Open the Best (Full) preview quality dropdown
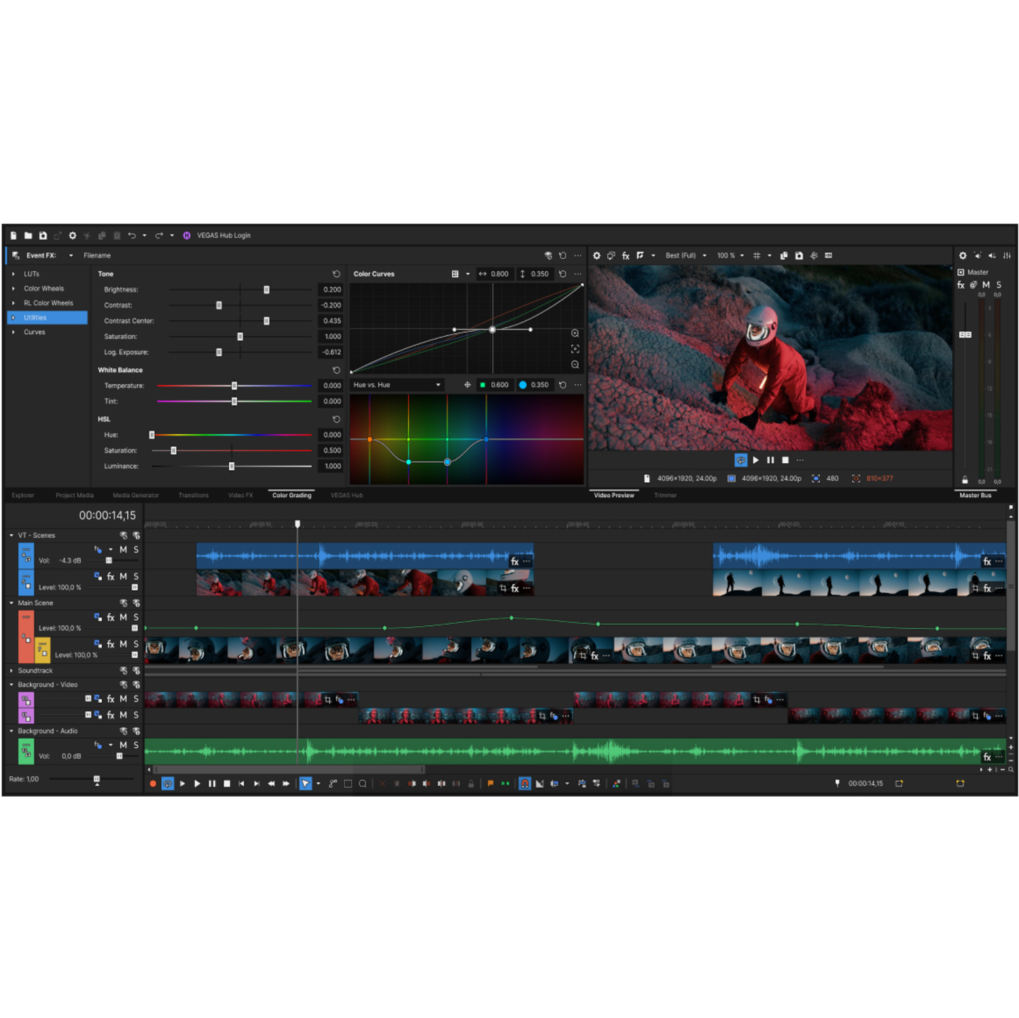The width and height of the screenshot is (1019, 1018). tap(685, 255)
